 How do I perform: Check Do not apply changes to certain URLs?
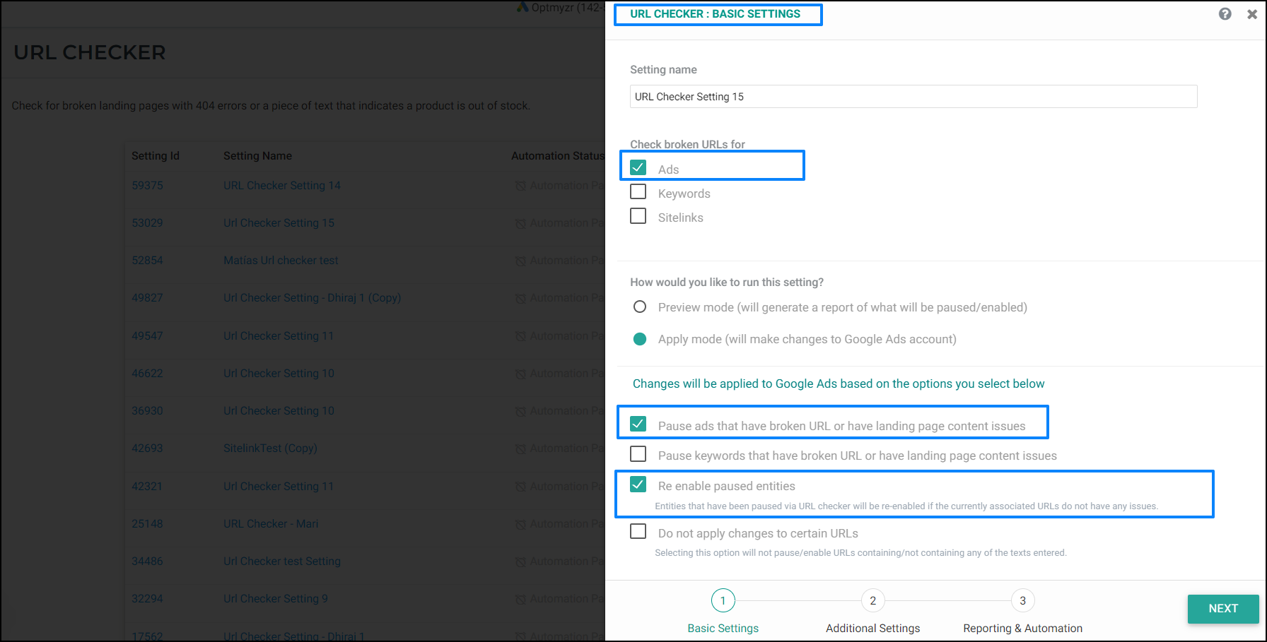point(638,532)
